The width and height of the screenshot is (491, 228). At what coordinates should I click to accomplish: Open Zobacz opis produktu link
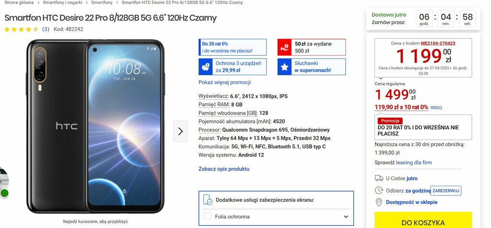[x=224, y=169]
